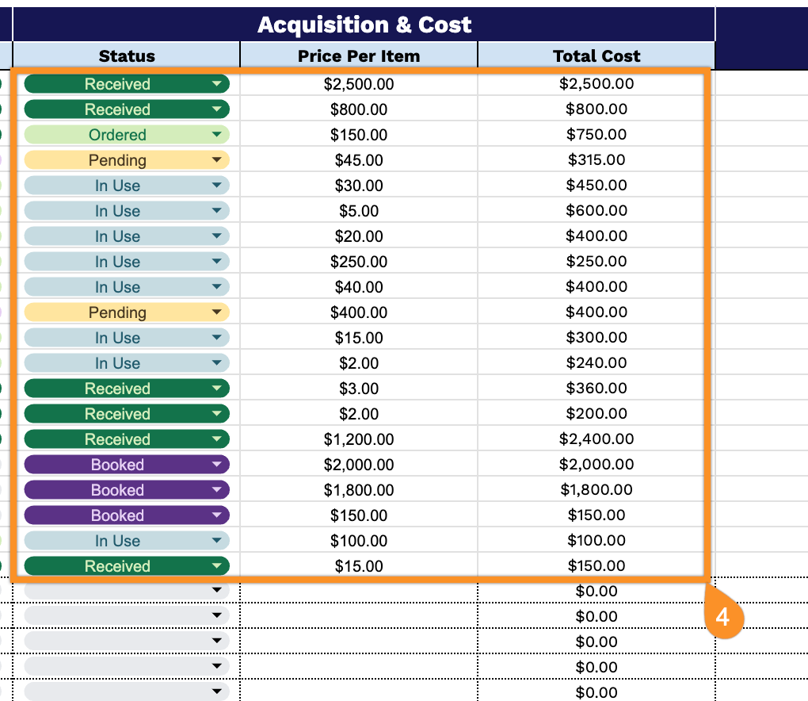The width and height of the screenshot is (808, 701).
Task: Select the Acquisition & Cost section header
Action: [364, 25]
